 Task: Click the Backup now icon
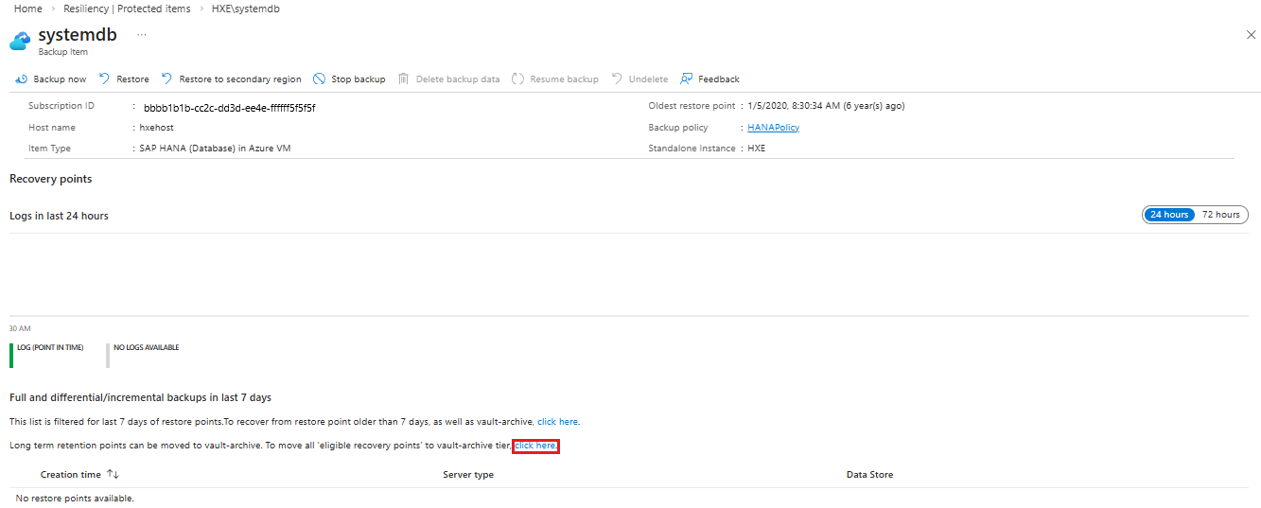[21, 79]
